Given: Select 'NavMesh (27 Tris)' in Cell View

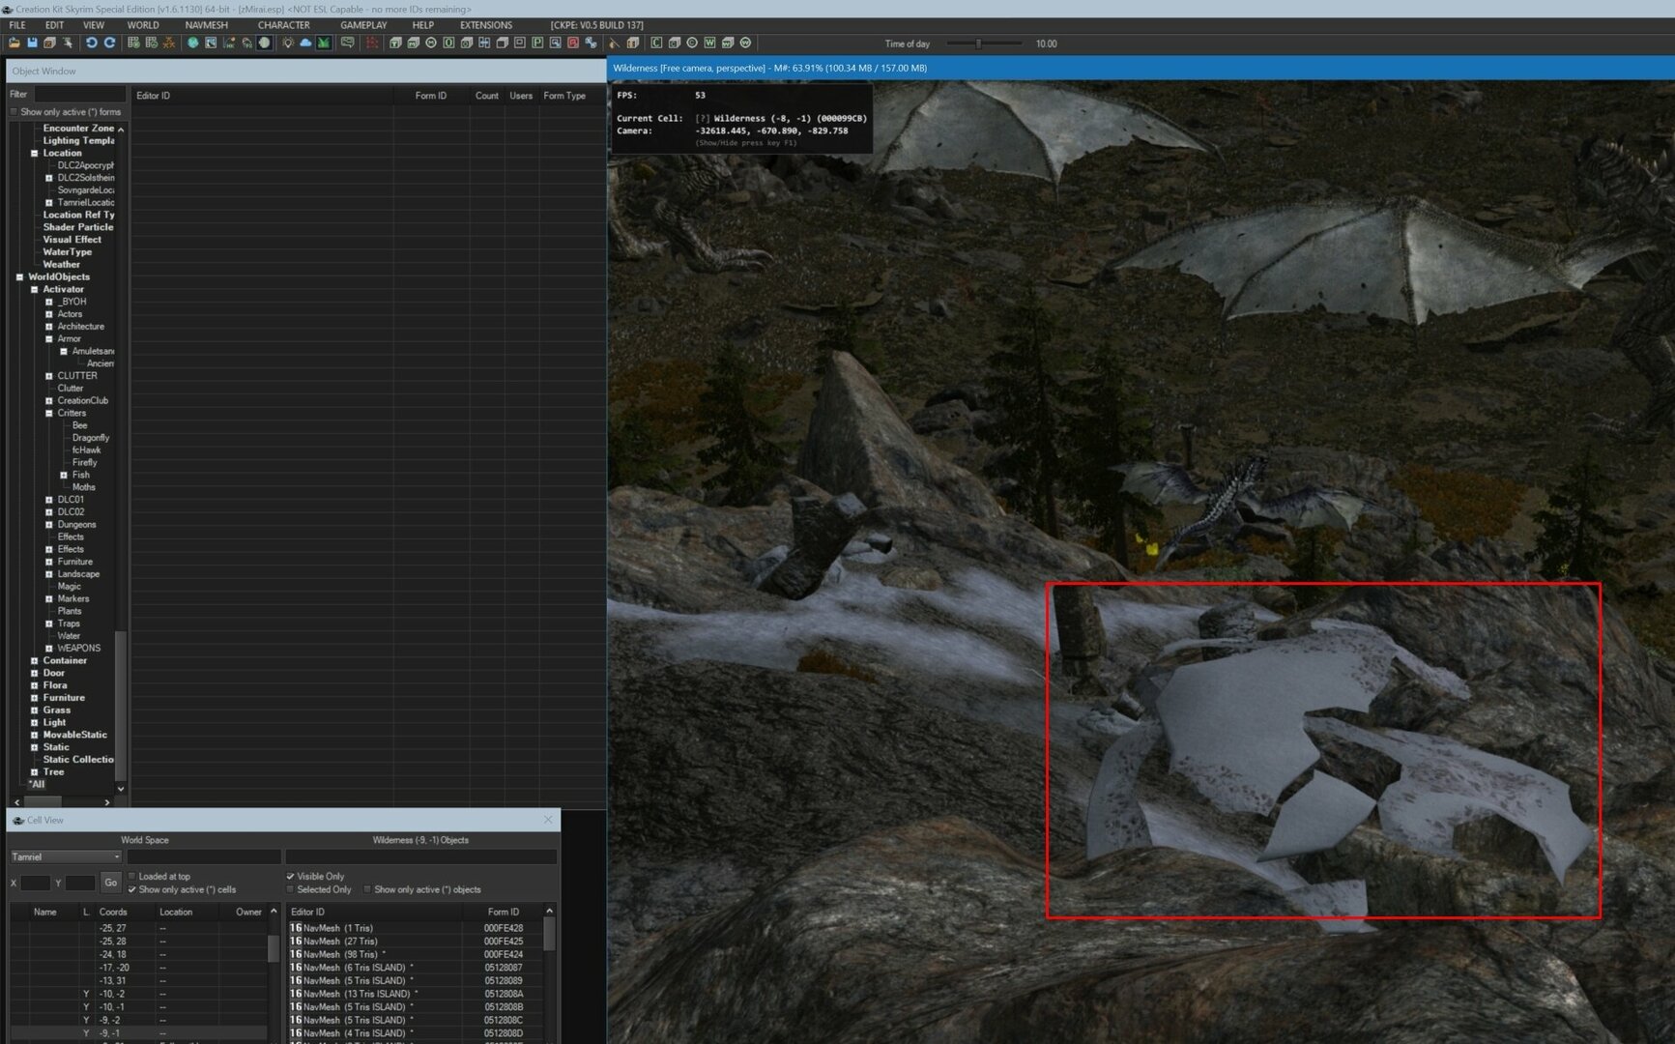Looking at the screenshot, I should tap(340, 942).
